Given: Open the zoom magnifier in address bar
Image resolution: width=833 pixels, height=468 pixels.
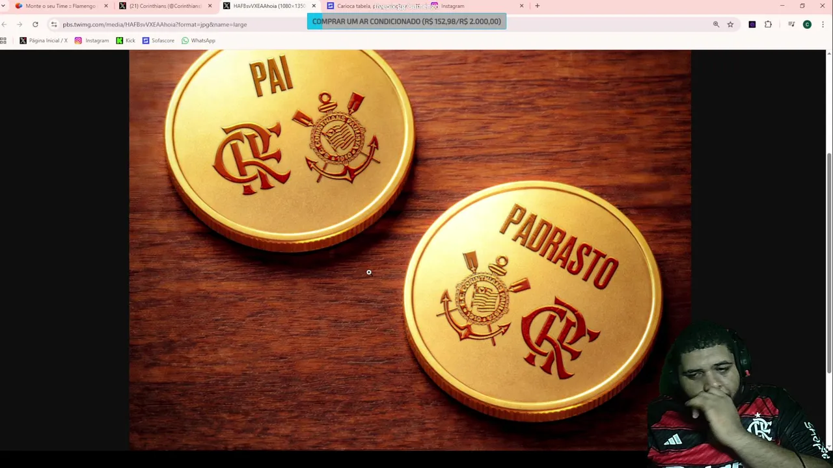Looking at the screenshot, I should point(716,24).
